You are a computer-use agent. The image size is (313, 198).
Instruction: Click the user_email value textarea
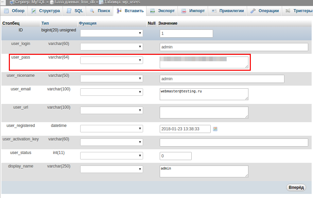pos(204,94)
